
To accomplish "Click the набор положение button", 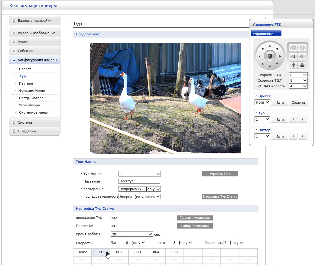I will (x=195, y=226).
